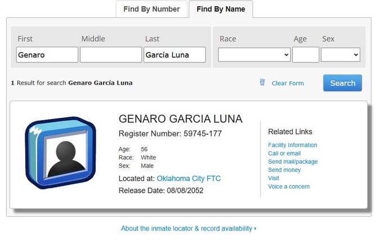Click the Last name field
Viewport: 383px width, 244px height.
[175, 55]
